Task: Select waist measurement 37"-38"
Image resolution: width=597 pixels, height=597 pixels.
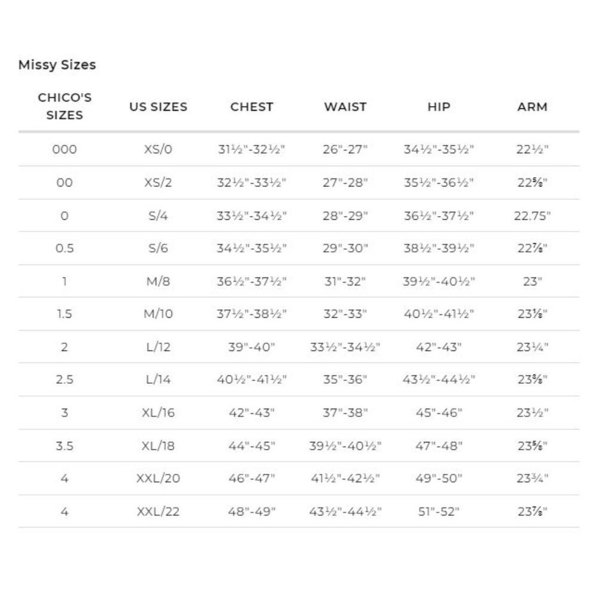Action: click(x=345, y=413)
